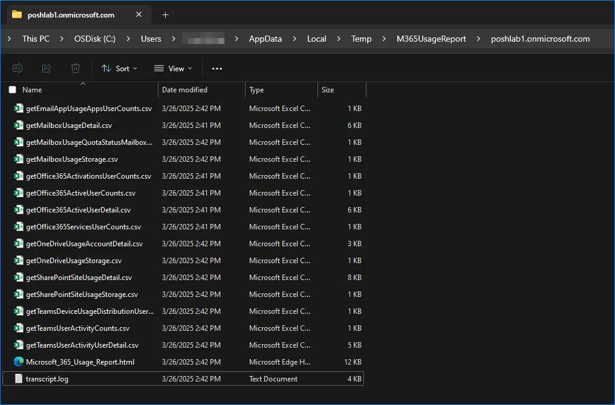Click the Share icon in the toolbar
Image resolution: width=615 pixels, height=405 pixels.
47,69
